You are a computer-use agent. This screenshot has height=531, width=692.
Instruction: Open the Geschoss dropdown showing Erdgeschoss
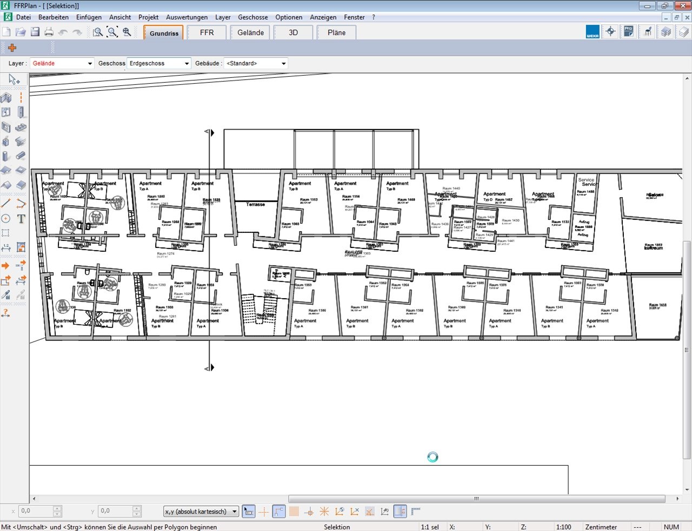point(159,63)
